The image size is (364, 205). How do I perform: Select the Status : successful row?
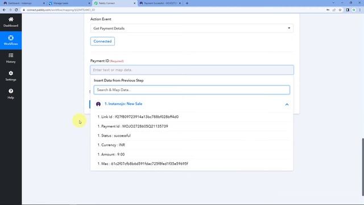point(192,136)
